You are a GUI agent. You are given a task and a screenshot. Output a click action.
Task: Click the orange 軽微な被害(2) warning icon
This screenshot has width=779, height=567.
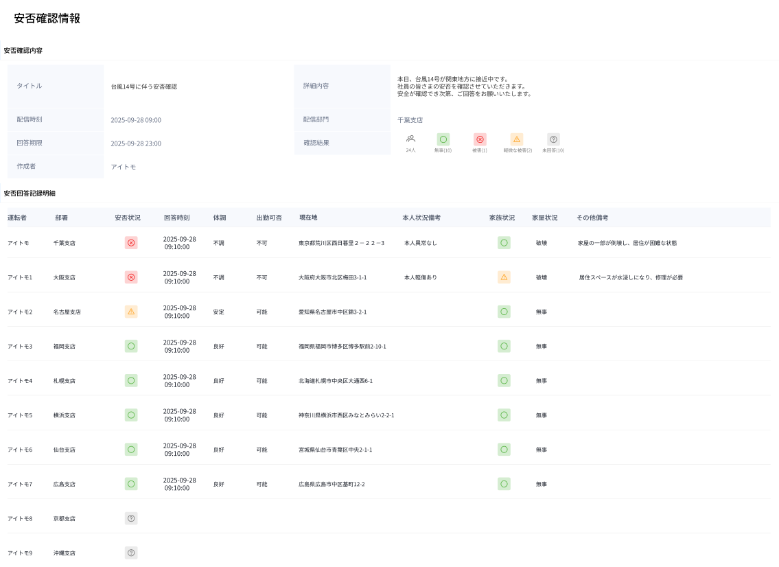tap(517, 139)
